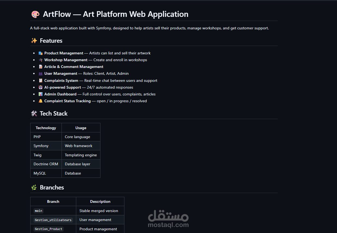Viewport: 337px width, 233px height.
Task: Click the bold Workshop Management label
Action: coord(66,60)
